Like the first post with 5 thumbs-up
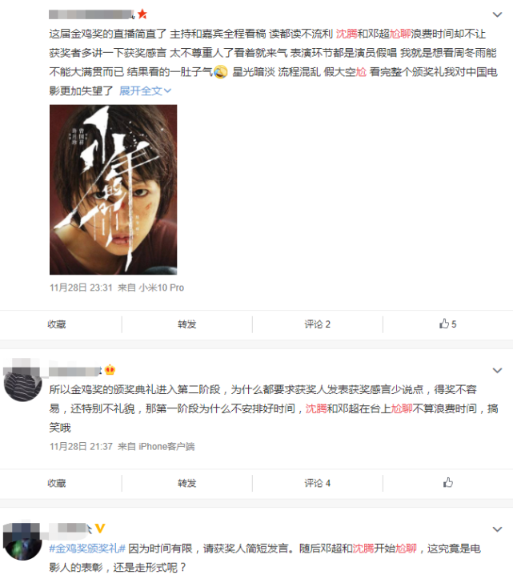Screen dimensions: 513x575 tap(448, 324)
